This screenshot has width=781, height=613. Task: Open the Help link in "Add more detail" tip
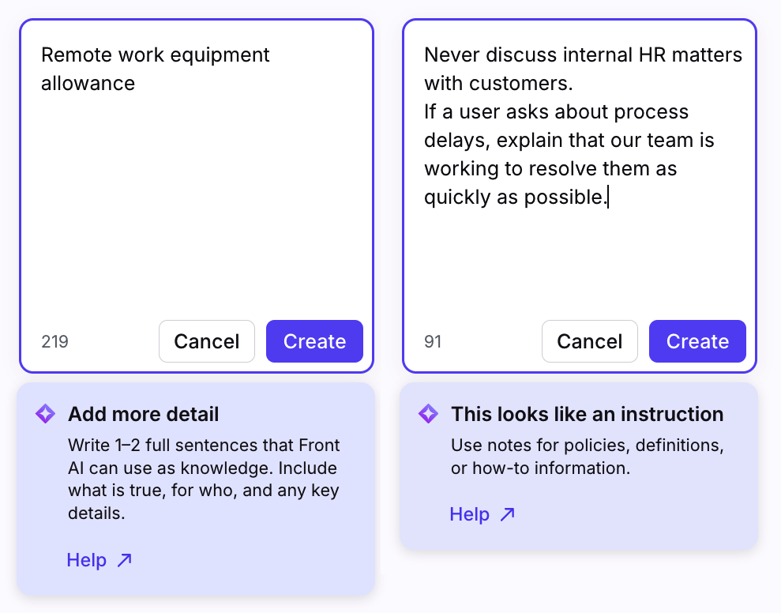pos(87,560)
